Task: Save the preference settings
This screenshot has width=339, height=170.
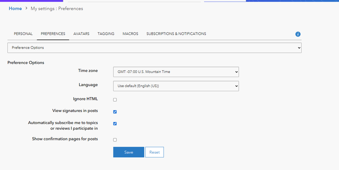Action: tap(129, 152)
